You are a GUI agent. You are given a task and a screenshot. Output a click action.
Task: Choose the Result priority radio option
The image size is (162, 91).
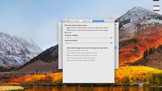[x=66, y=28]
